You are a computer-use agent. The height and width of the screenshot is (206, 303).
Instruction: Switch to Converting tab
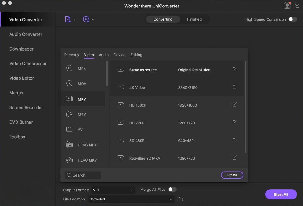pos(163,19)
